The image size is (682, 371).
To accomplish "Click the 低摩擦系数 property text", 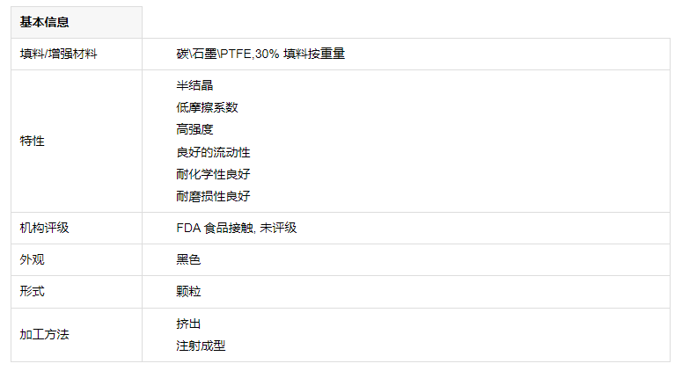I will (x=207, y=107).
